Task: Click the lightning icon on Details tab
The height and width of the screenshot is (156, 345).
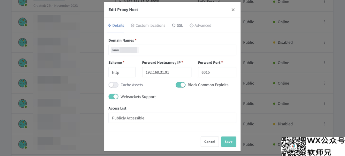Action: (109, 25)
